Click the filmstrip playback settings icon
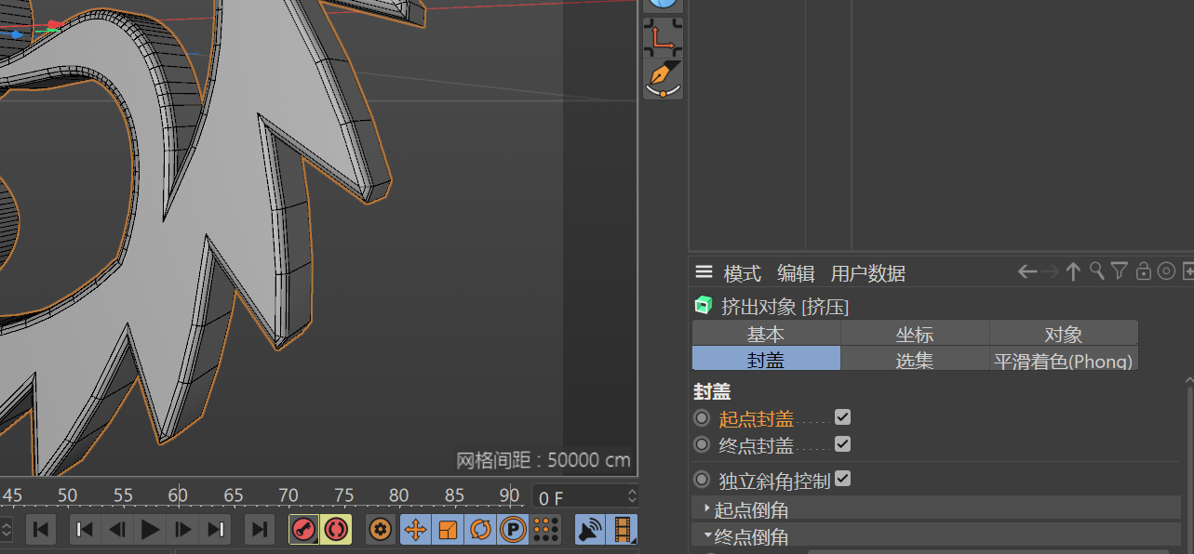Viewport: 1194px width, 554px height. click(x=623, y=530)
